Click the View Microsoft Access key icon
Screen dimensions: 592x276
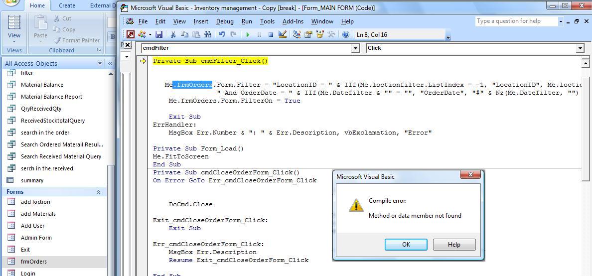pyautogui.click(x=131, y=35)
